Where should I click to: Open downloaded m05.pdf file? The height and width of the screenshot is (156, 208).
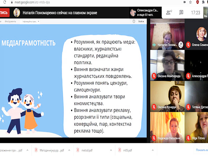click(128, 150)
